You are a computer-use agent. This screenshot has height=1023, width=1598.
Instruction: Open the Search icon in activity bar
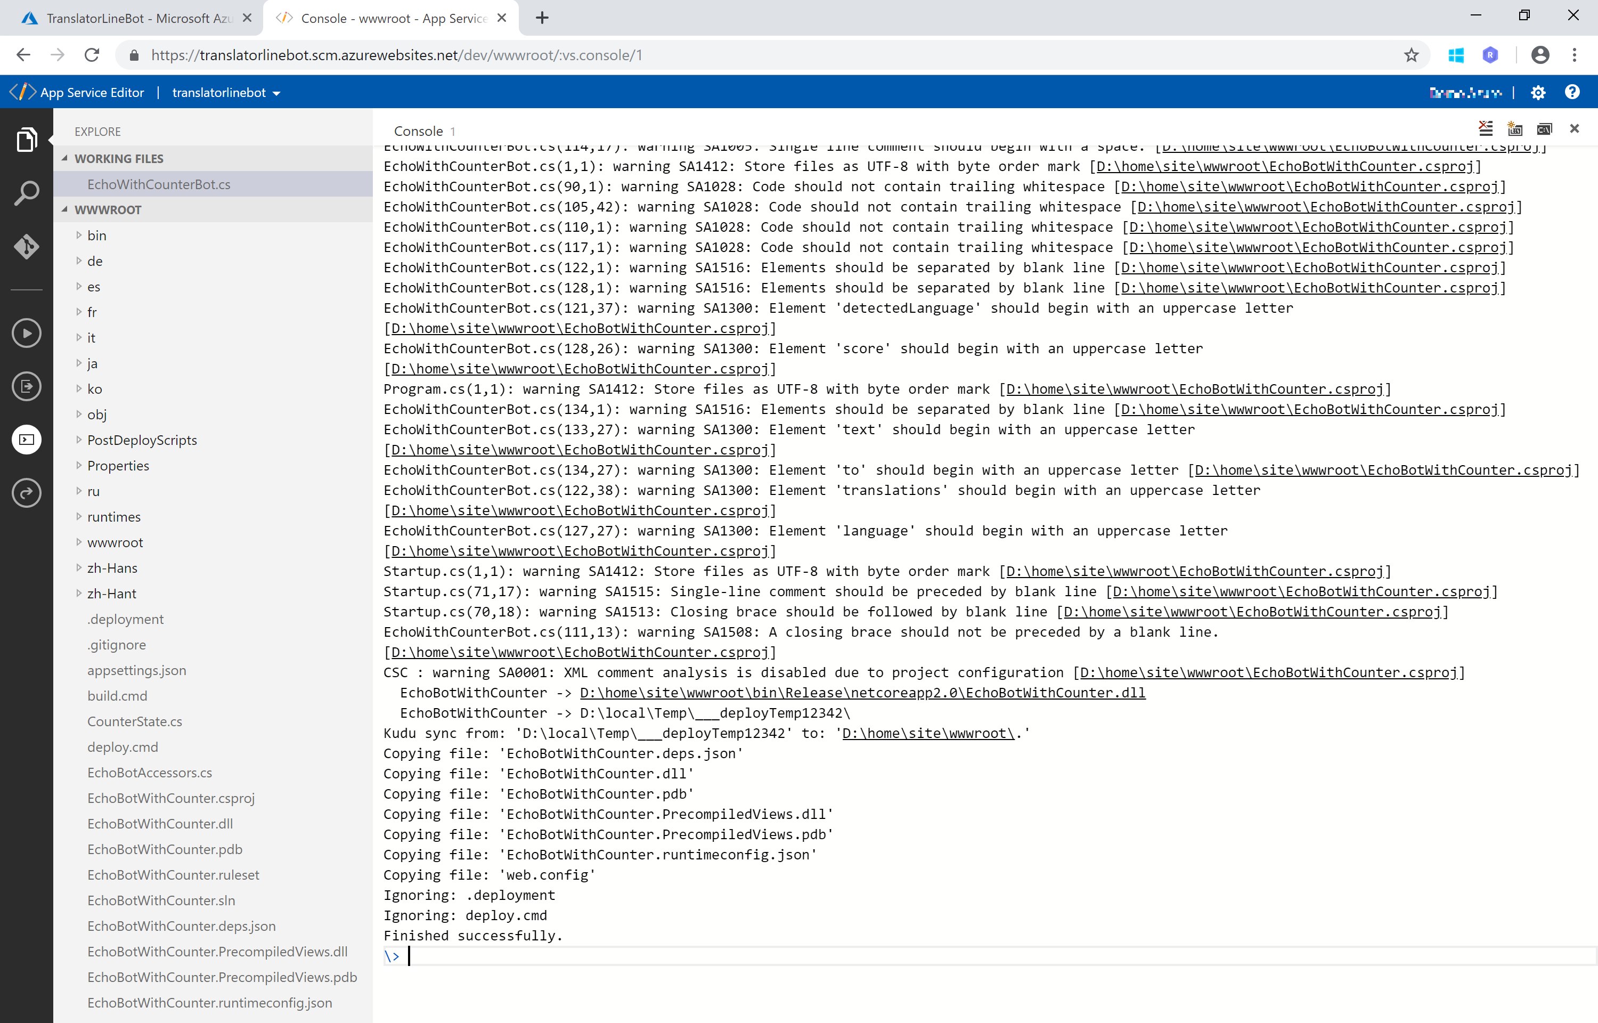pos(27,193)
